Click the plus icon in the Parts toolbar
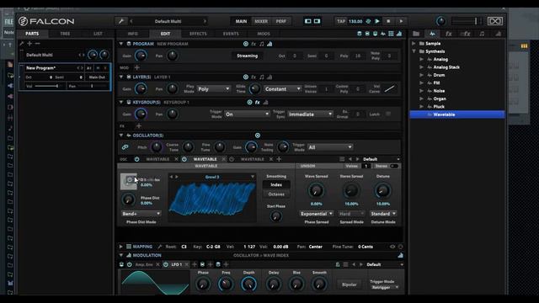Image resolution: width=539 pixels, height=303 pixels. pyautogui.click(x=29, y=44)
